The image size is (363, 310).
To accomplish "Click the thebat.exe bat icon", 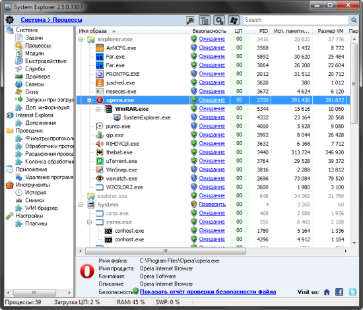I will click(100, 152).
